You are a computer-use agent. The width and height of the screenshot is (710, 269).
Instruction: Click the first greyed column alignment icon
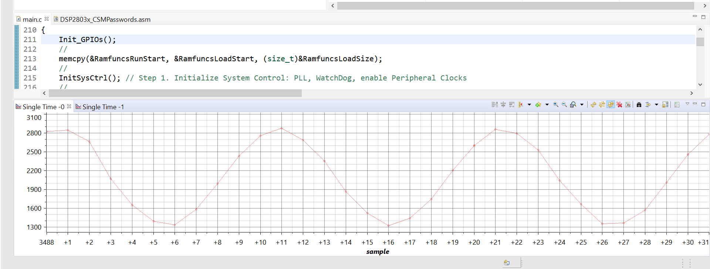[494, 105]
